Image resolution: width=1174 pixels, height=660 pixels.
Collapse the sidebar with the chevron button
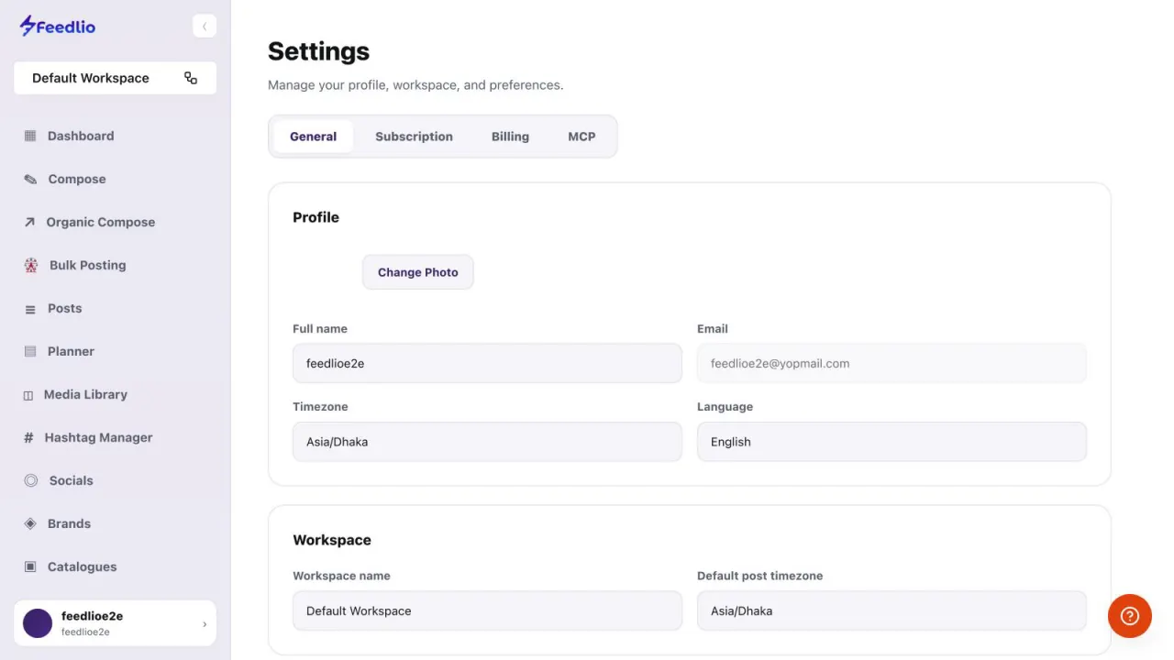point(205,27)
